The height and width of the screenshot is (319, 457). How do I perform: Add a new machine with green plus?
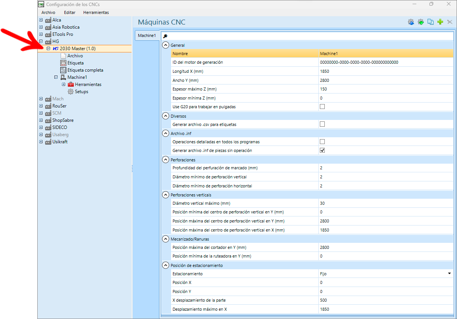click(x=440, y=22)
